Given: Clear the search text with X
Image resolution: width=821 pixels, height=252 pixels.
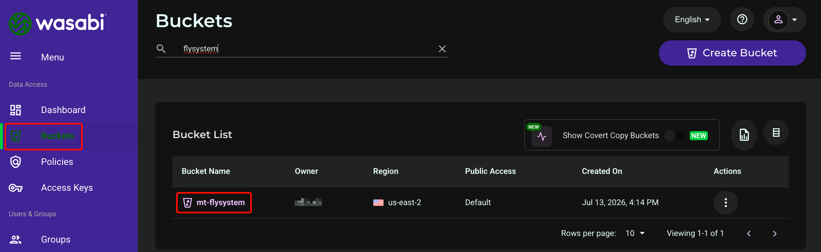Looking at the screenshot, I should coord(442,49).
